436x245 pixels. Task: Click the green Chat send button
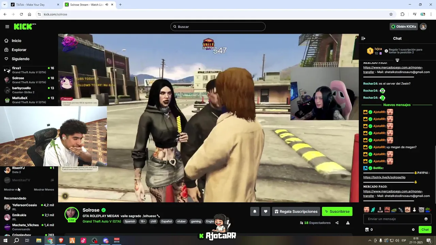tap(425, 230)
